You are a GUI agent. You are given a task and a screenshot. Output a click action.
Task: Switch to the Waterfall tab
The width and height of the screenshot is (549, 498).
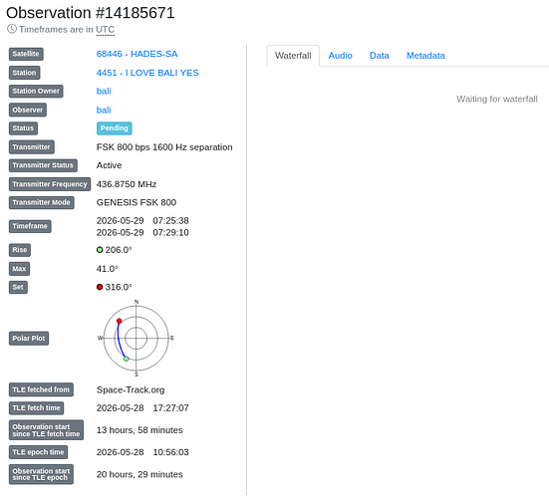(293, 56)
